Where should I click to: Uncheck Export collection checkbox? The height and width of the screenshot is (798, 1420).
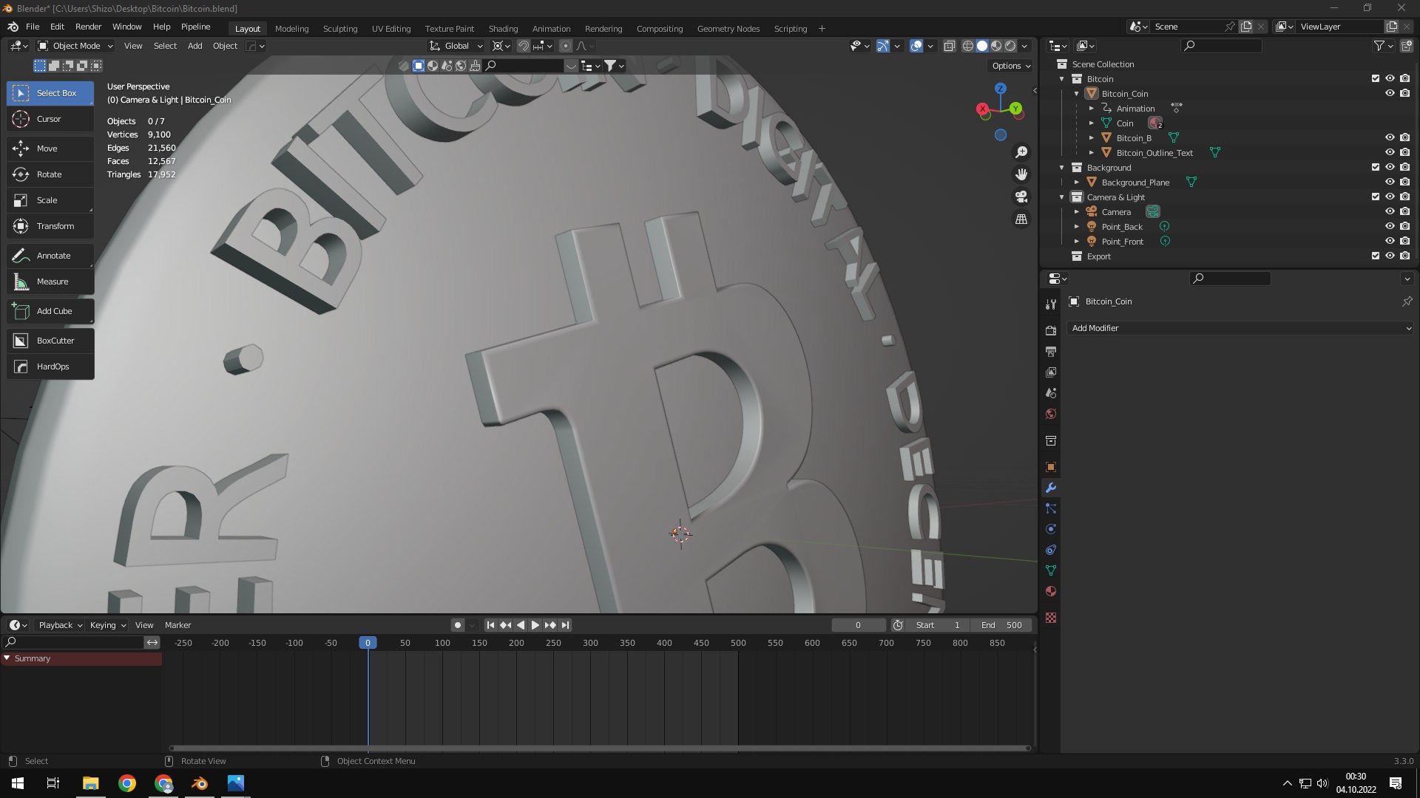1376,256
